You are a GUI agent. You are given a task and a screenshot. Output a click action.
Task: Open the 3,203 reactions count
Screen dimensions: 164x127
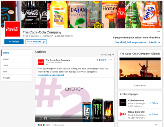coord(48,125)
